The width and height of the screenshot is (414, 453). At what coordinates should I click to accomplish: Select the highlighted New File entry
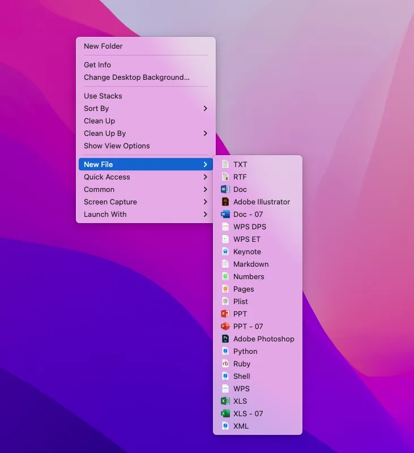tap(146, 164)
